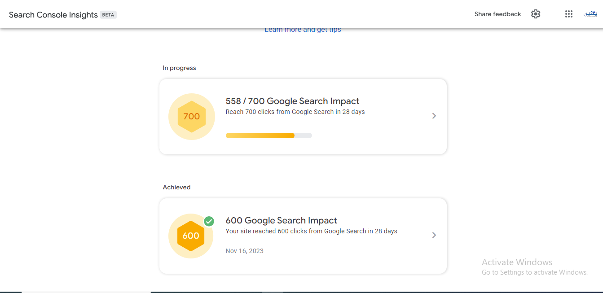Click the BETA badge next to the title
Image resolution: width=603 pixels, height=293 pixels.
pos(108,15)
